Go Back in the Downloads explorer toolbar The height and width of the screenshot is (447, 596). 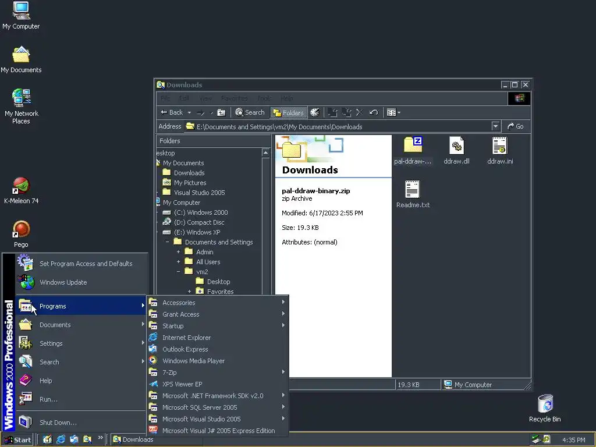coord(172,112)
